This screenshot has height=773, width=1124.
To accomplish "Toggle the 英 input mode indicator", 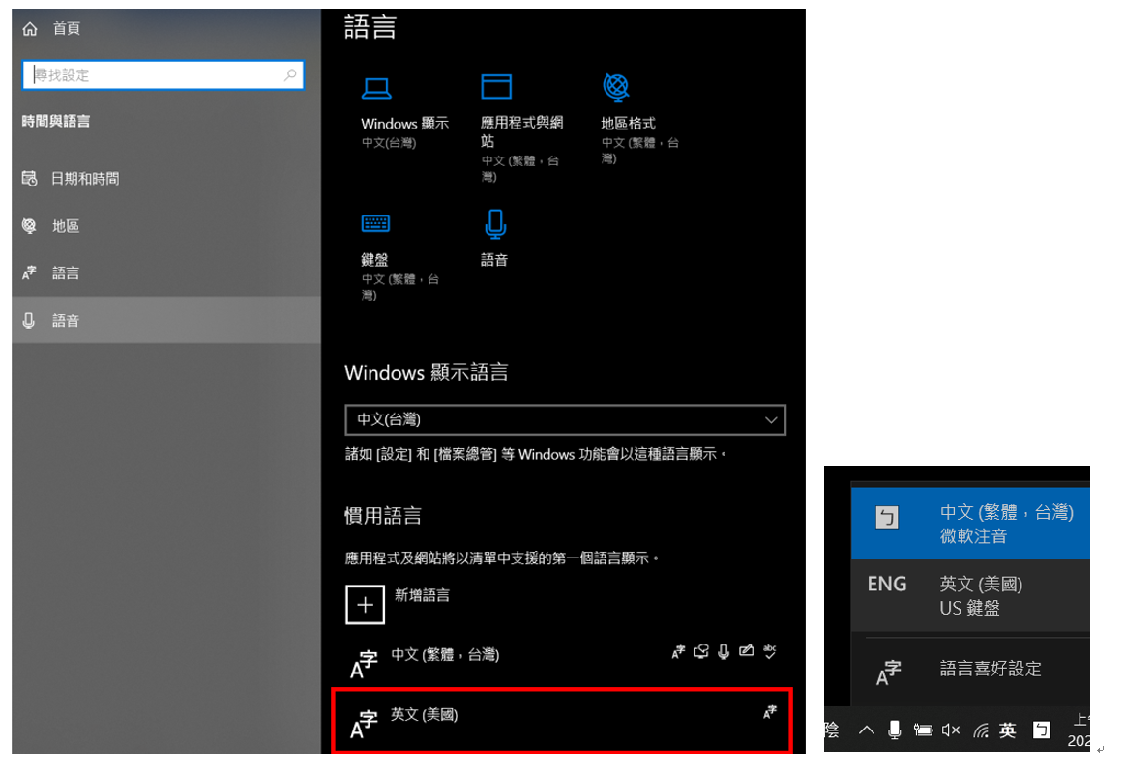I will tap(1008, 730).
